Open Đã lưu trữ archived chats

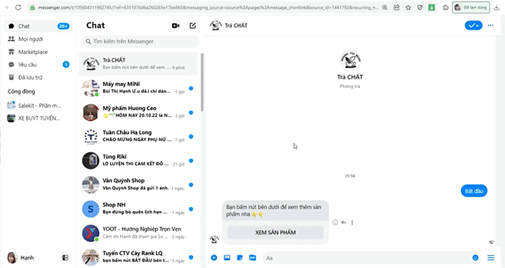coord(38,77)
